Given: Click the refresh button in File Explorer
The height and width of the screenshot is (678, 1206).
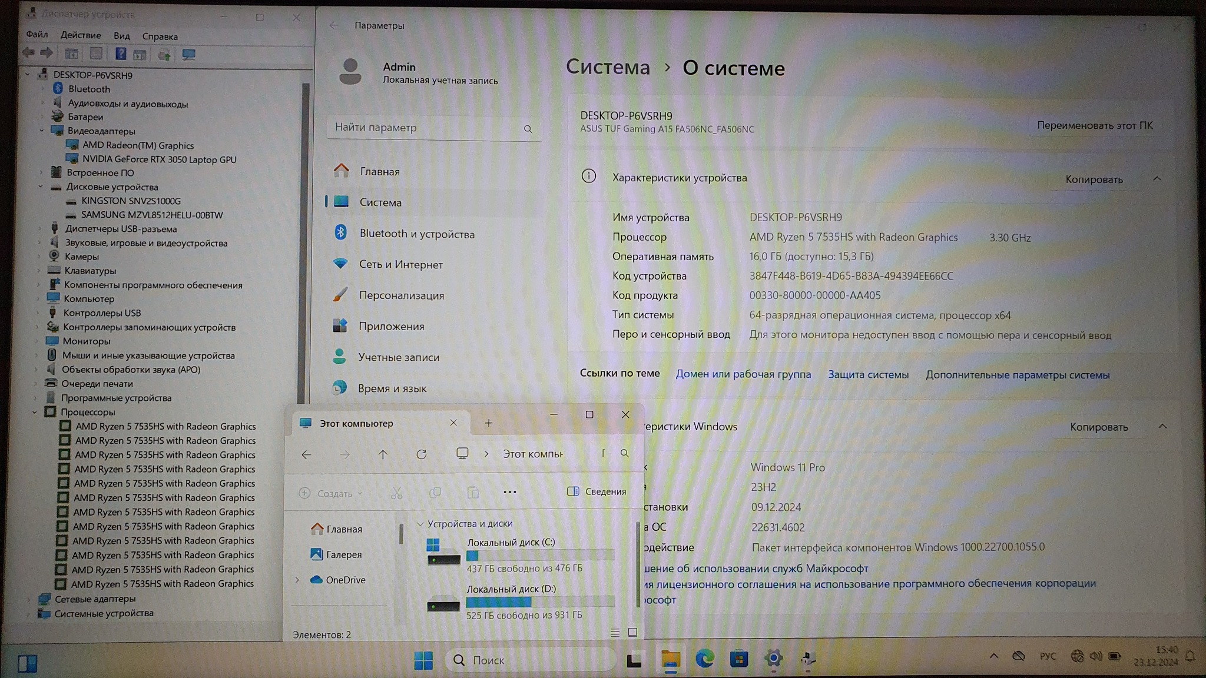Looking at the screenshot, I should tap(421, 454).
